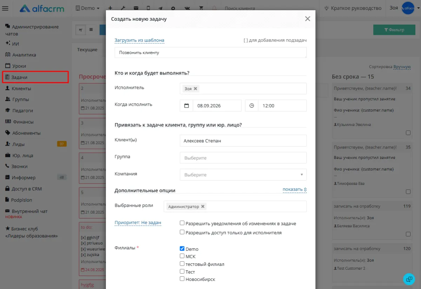Click the plus icon in top toolbar
Screen dimensions: 421x289
[x=110, y=8]
